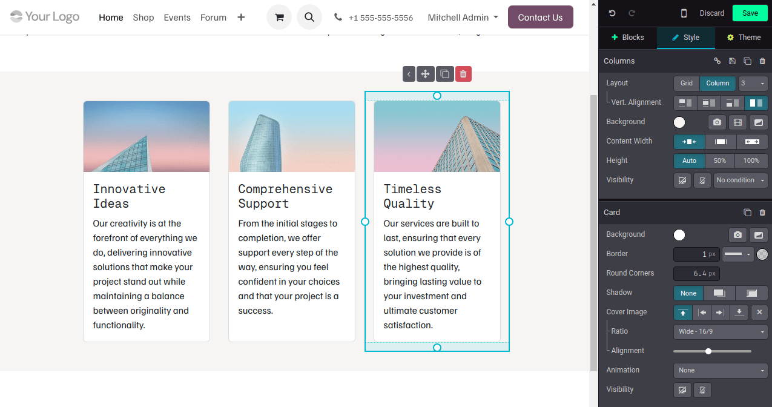Open the video background option for Columns

coord(737,122)
